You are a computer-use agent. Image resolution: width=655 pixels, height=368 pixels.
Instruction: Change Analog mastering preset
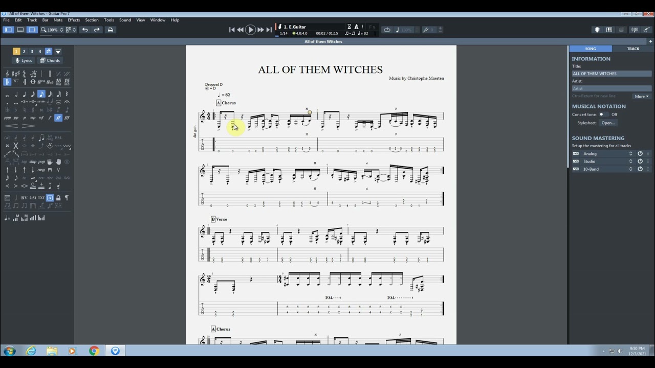click(x=630, y=153)
